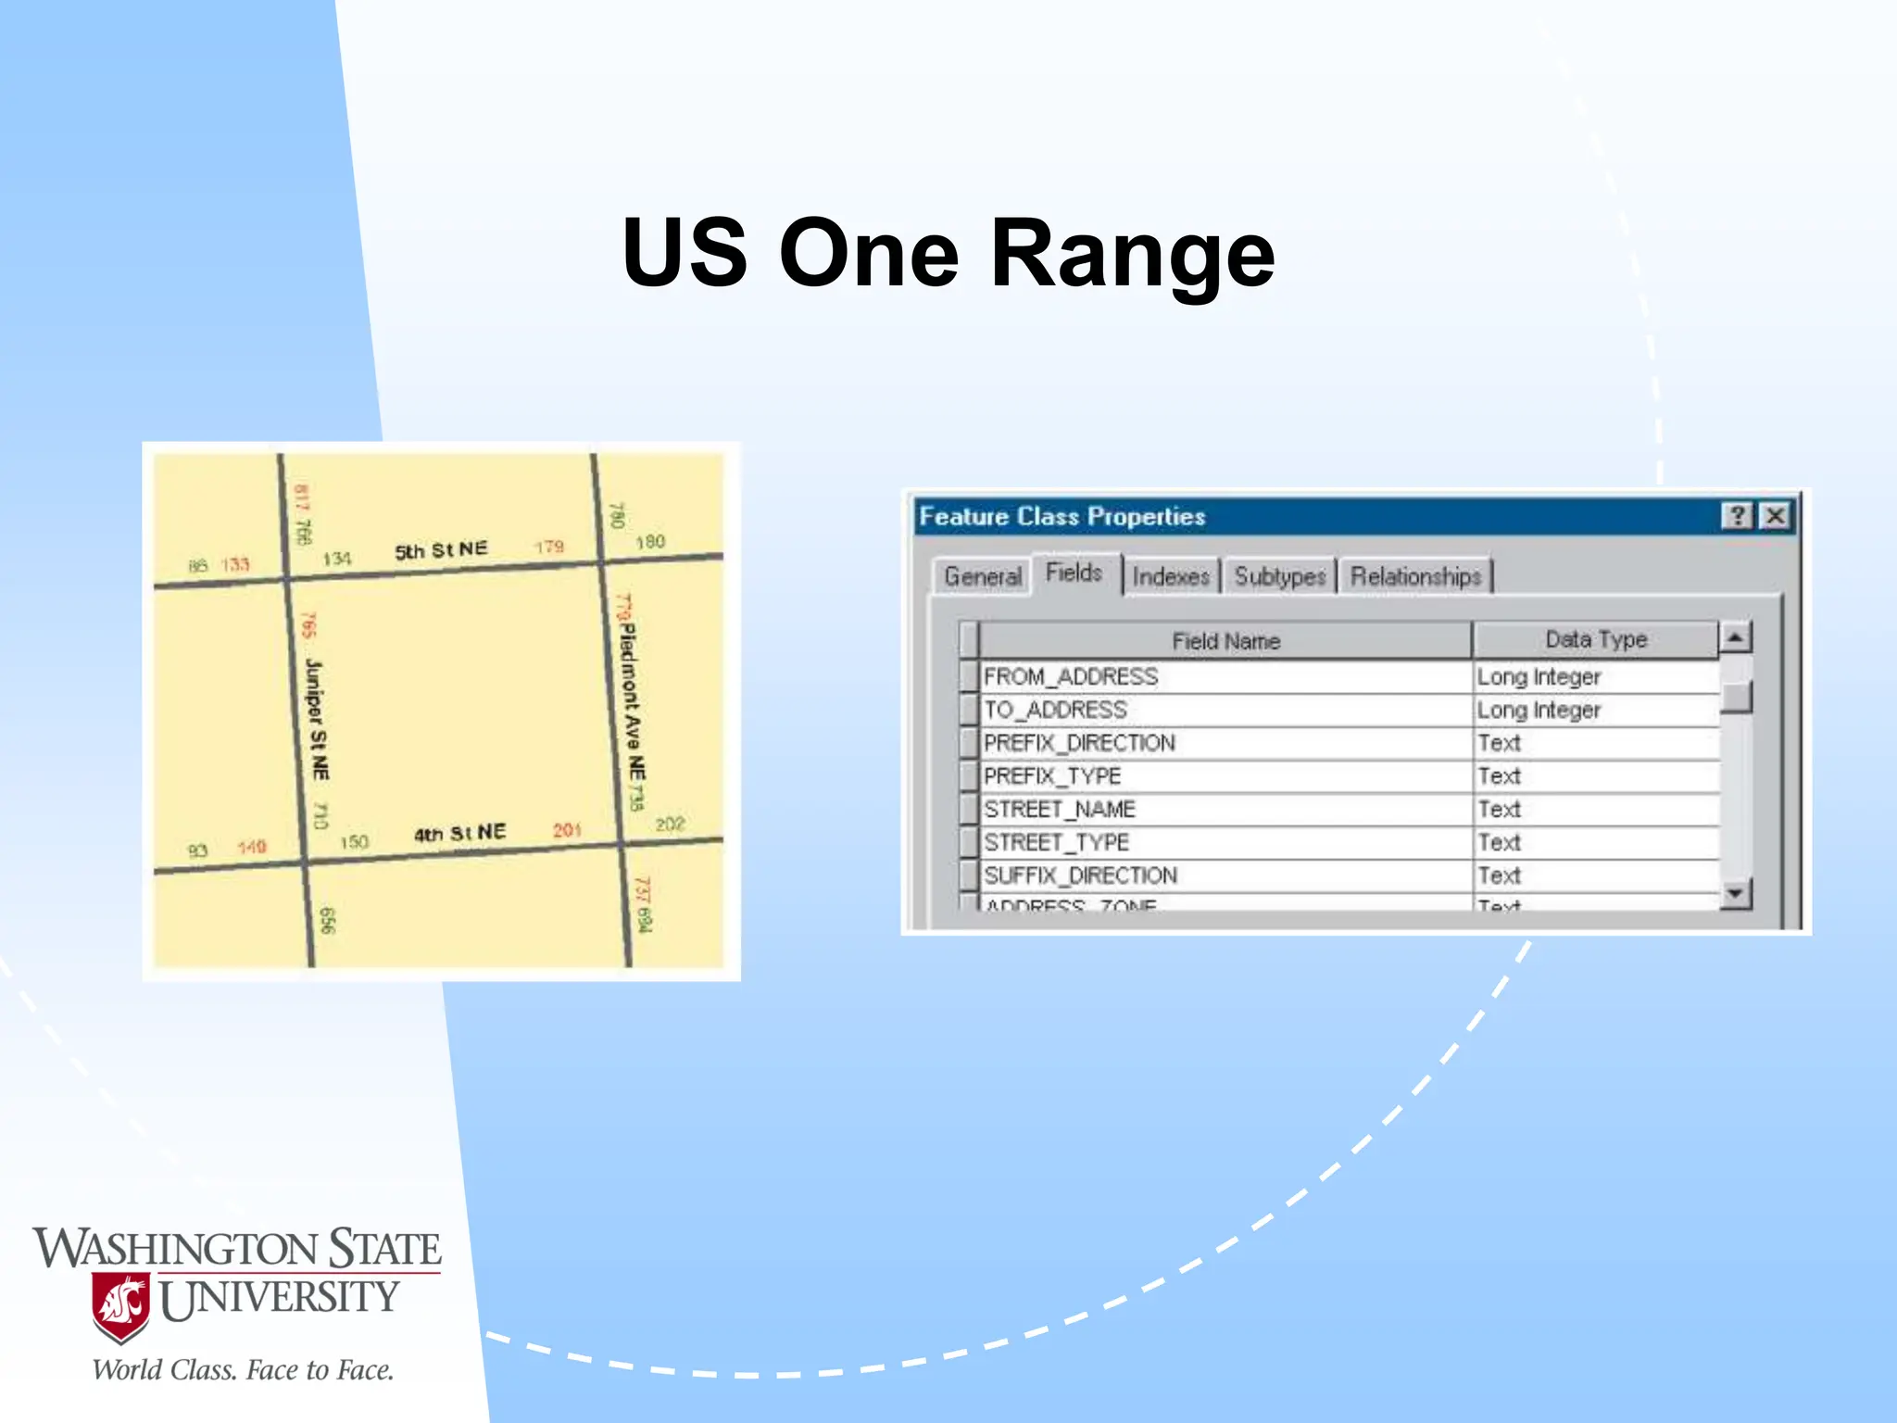Switch to the Indexes tab
This screenshot has height=1423, width=1897.
coord(1171,576)
